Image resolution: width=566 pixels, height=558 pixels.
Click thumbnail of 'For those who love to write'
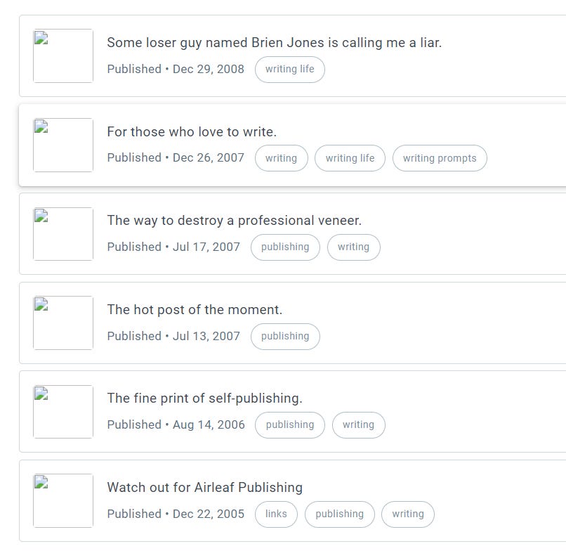coord(63,145)
